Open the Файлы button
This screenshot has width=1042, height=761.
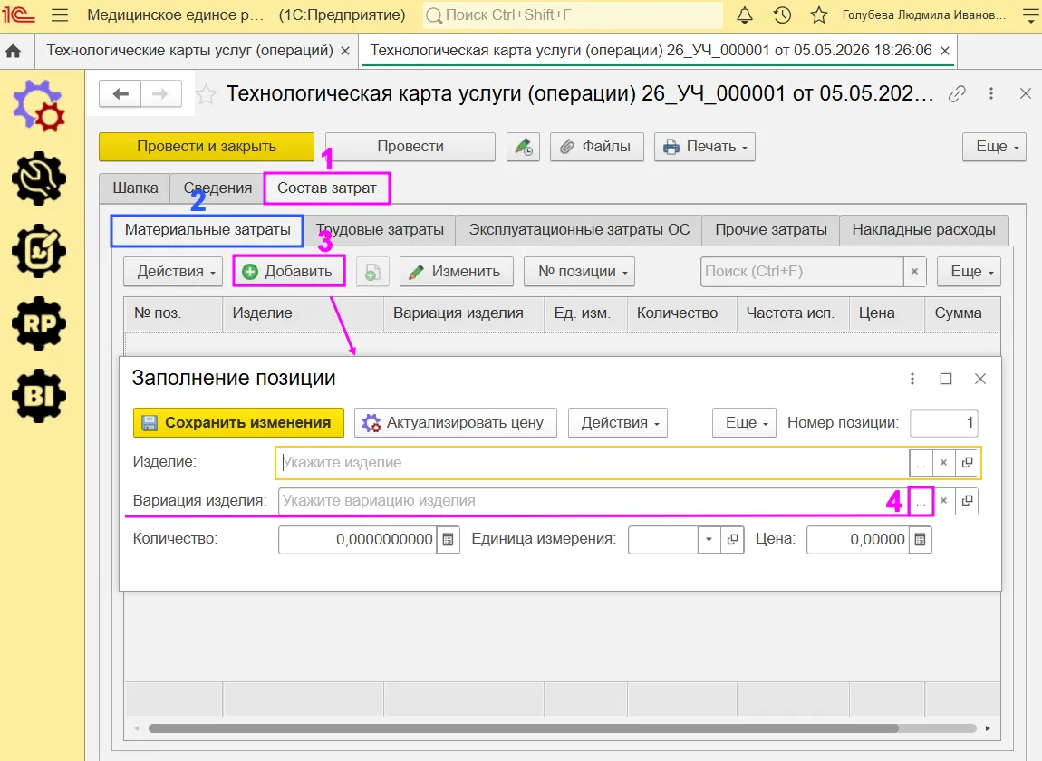click(x=597, y=147)
